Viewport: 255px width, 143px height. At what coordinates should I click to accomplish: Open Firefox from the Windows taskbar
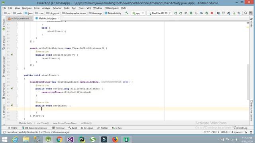pyautogui.click(x=115, y=139)
